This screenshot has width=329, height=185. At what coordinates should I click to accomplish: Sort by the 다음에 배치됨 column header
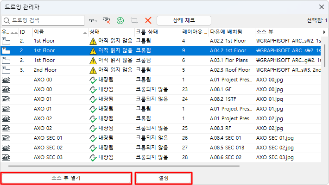point(232,32)
